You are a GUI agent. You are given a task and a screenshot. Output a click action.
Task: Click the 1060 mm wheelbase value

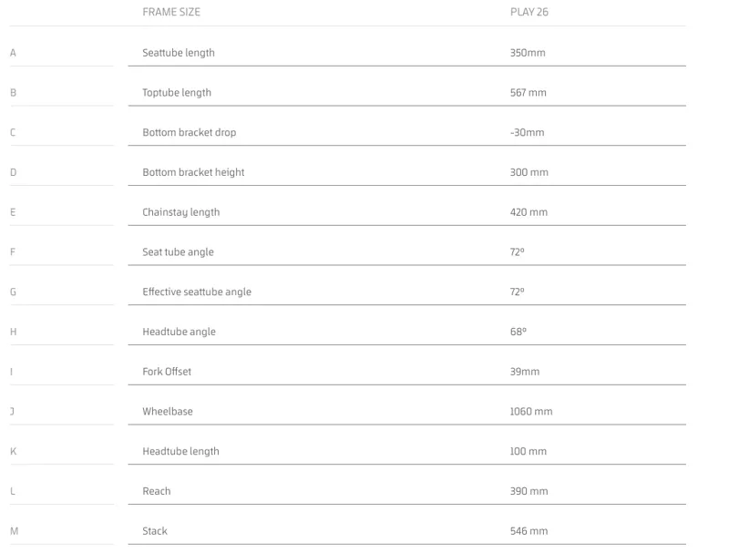[531, 412]
